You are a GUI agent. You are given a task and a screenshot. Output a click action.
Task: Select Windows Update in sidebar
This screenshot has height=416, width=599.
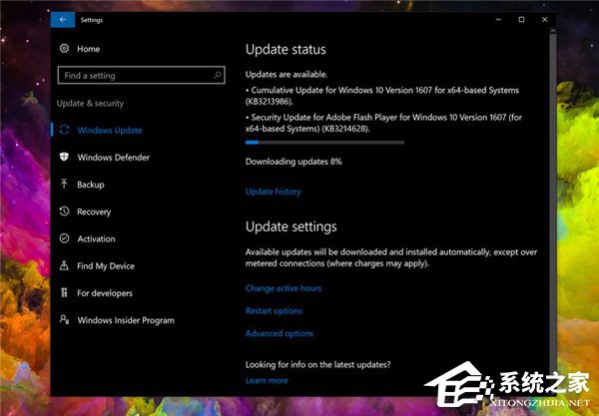(x=110, y=130)
